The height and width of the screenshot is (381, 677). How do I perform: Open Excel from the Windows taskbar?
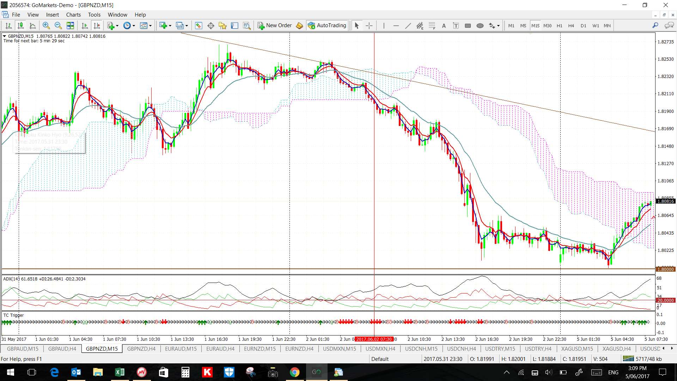coord(120,372)
